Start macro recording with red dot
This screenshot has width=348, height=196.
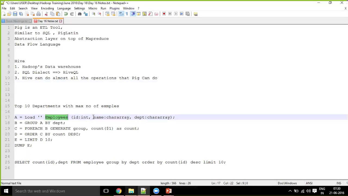click(164, 14)
